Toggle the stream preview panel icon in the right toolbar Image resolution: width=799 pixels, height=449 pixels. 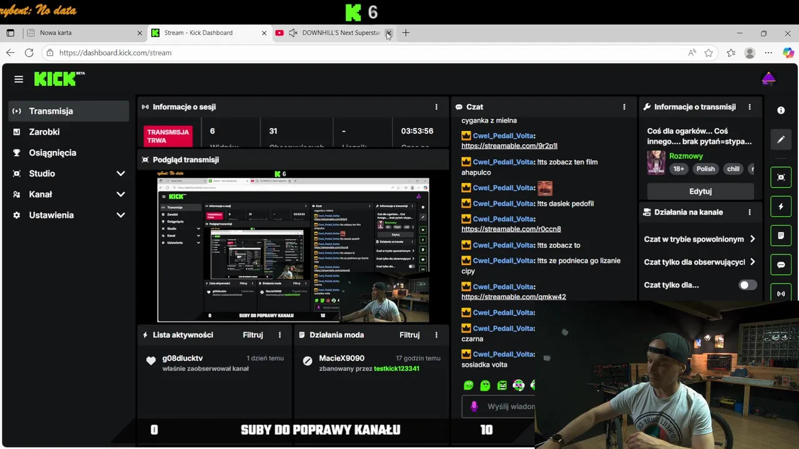click(781, 177)
